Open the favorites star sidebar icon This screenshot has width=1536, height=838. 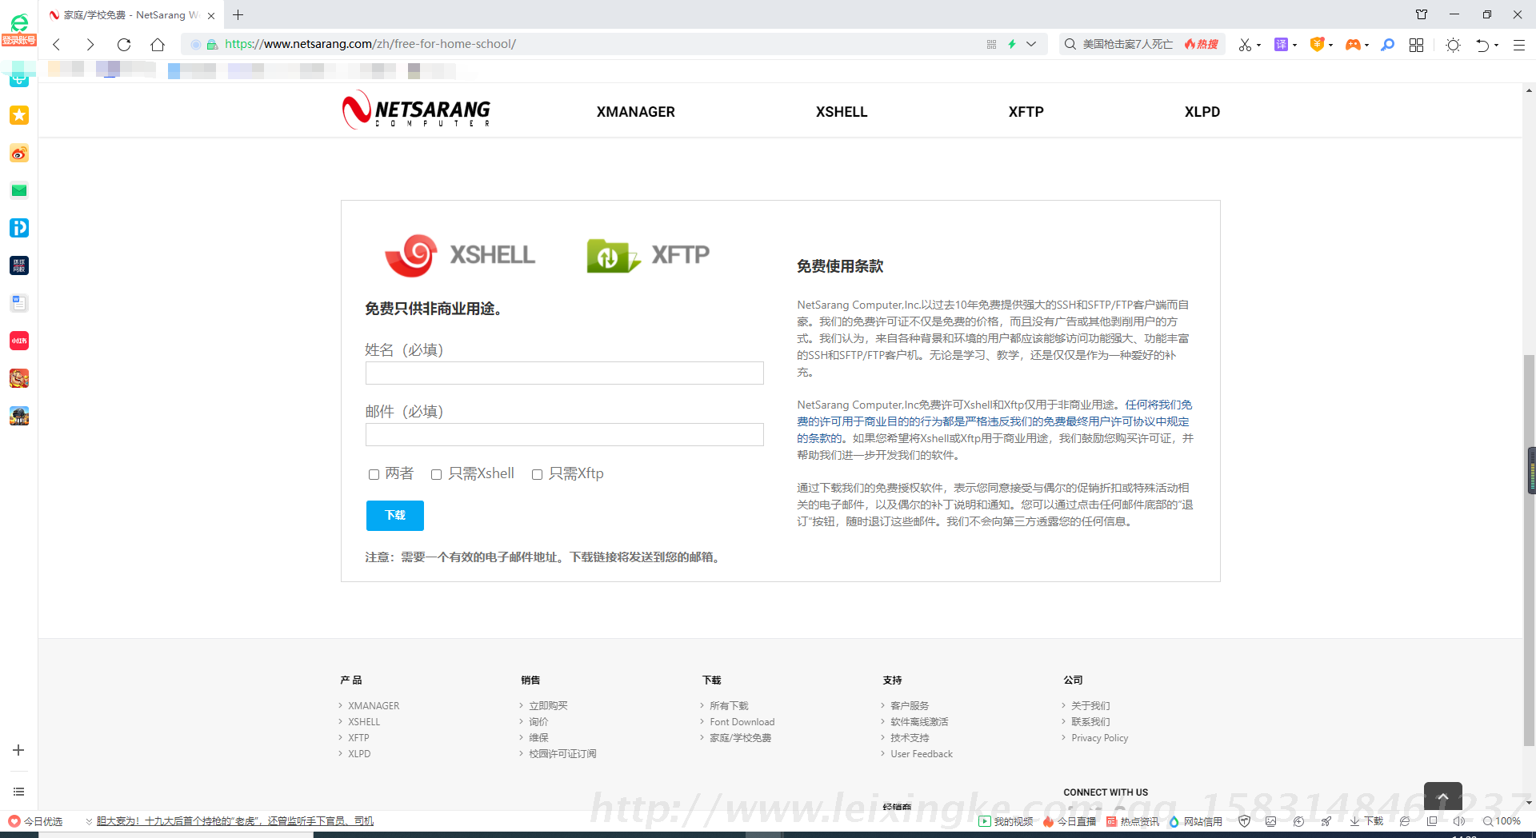pyautogui.click(x=19, y=116)
